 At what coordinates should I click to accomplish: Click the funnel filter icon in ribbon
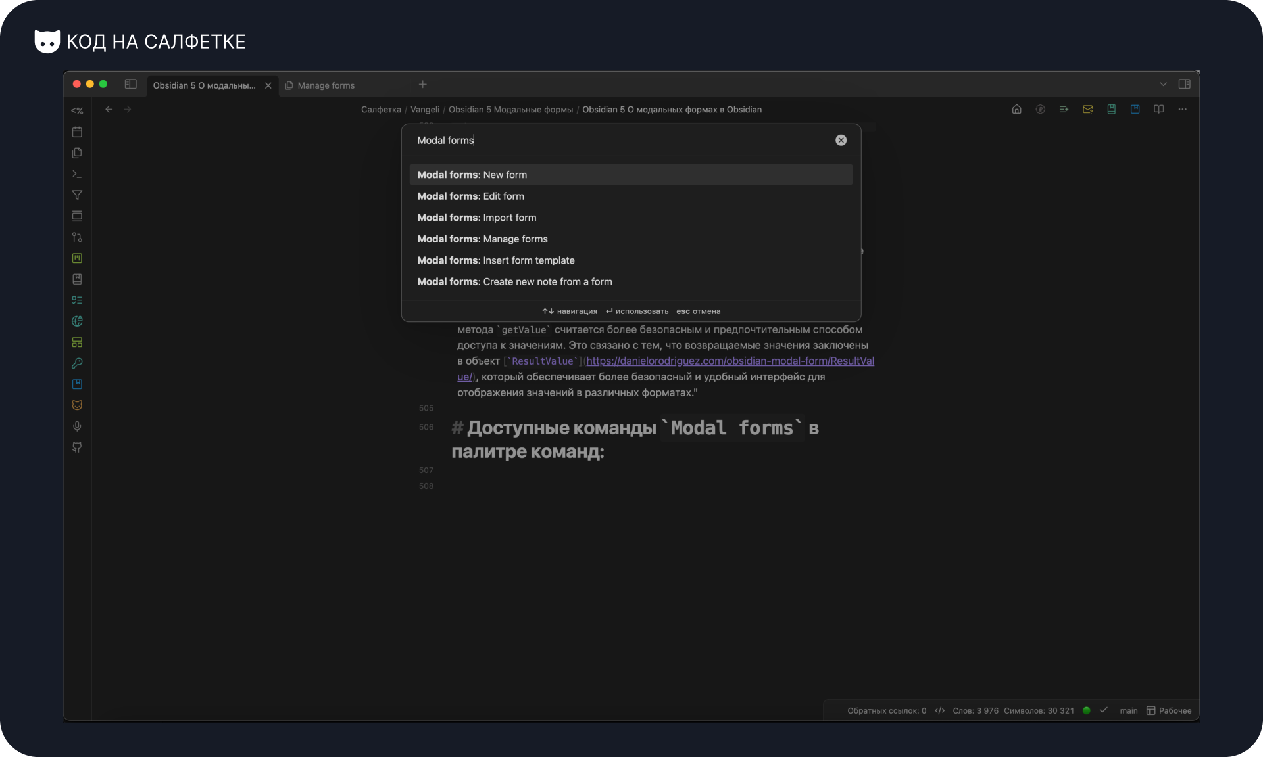click(x=77, y=195)
